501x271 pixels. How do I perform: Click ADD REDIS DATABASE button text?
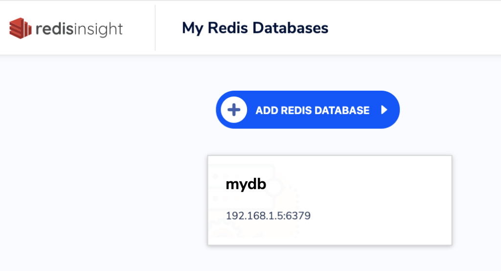(x=313, y=110)
